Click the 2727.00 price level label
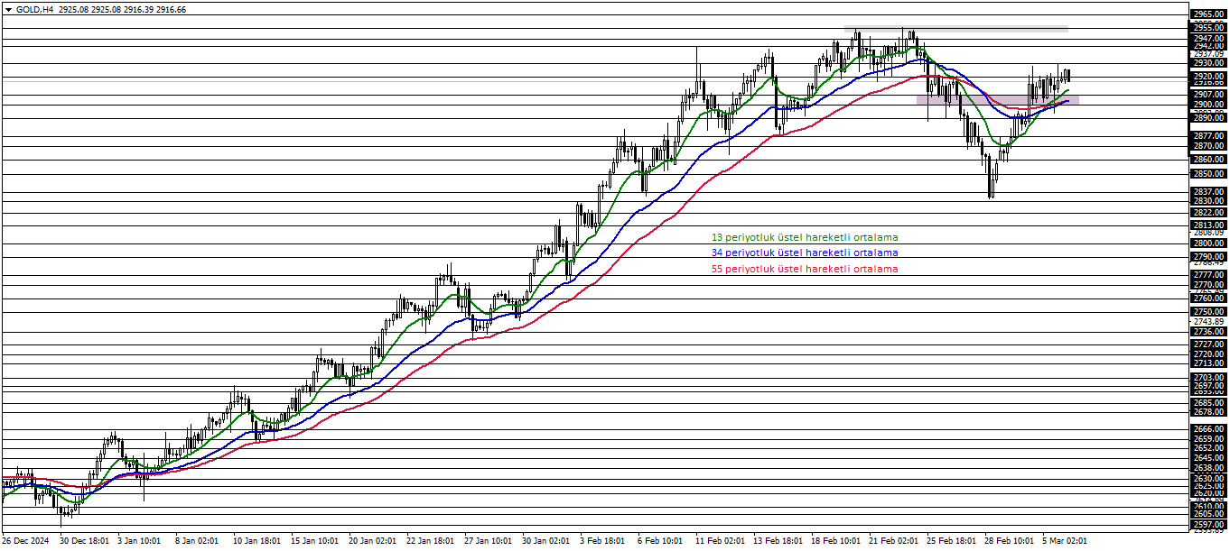 click(1208, 344)
